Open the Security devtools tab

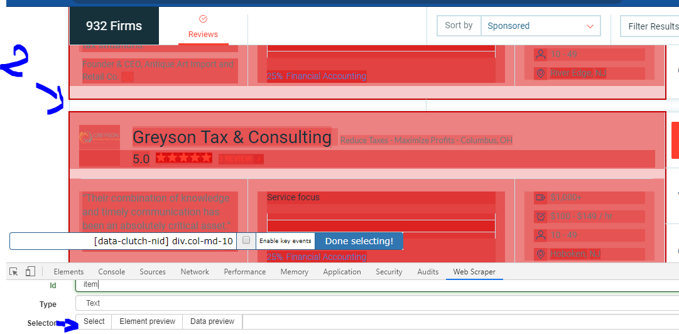click(389, 272)
